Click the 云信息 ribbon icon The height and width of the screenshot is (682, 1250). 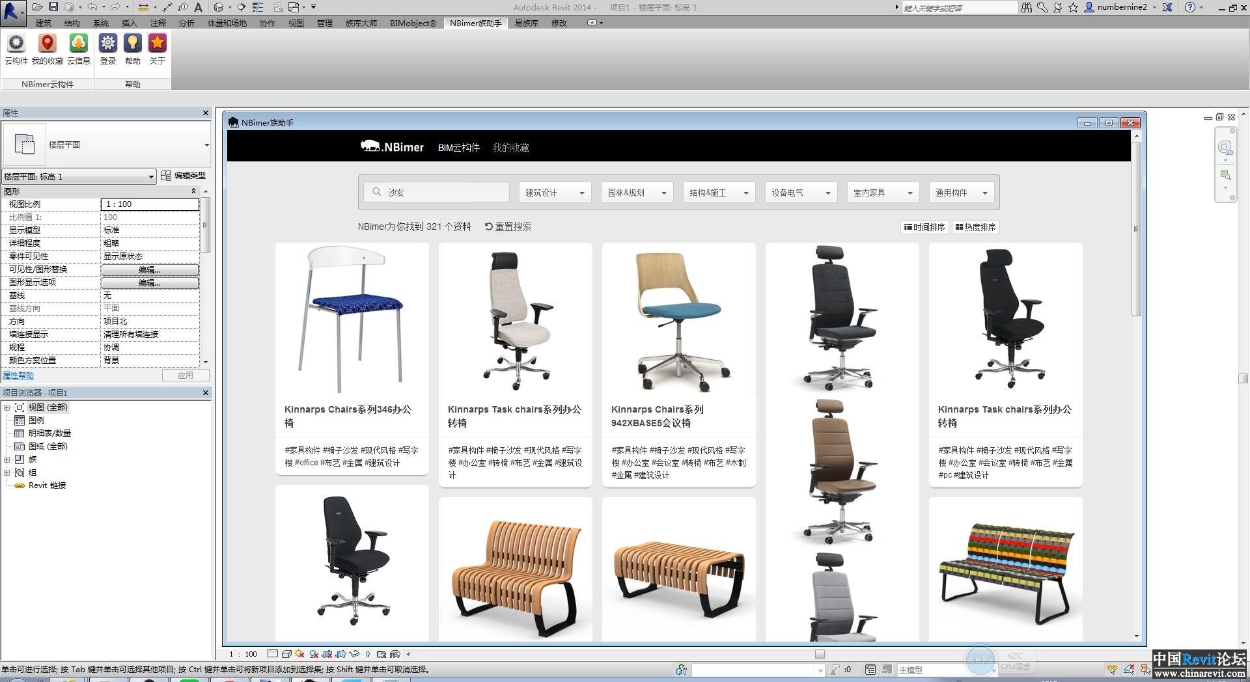pyautogui.click(x=79, y=49)
